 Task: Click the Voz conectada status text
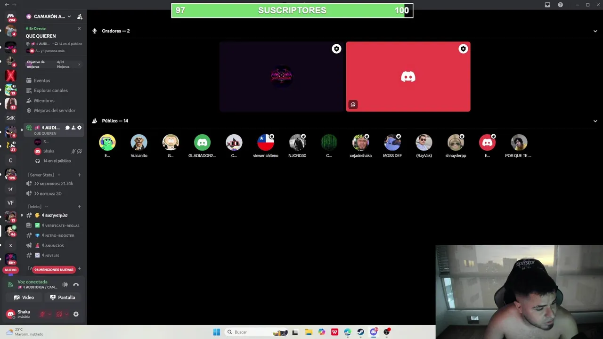click(x=33, y=282)
